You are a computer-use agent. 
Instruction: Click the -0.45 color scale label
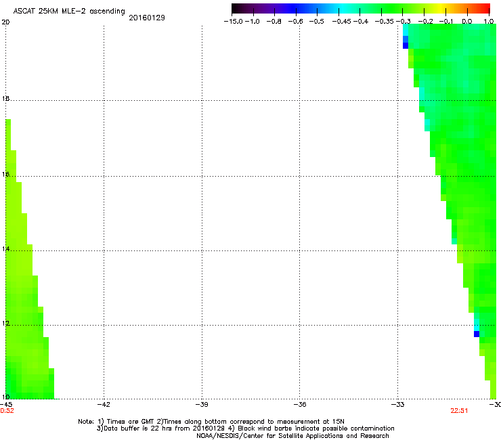[x=342, y=22]
